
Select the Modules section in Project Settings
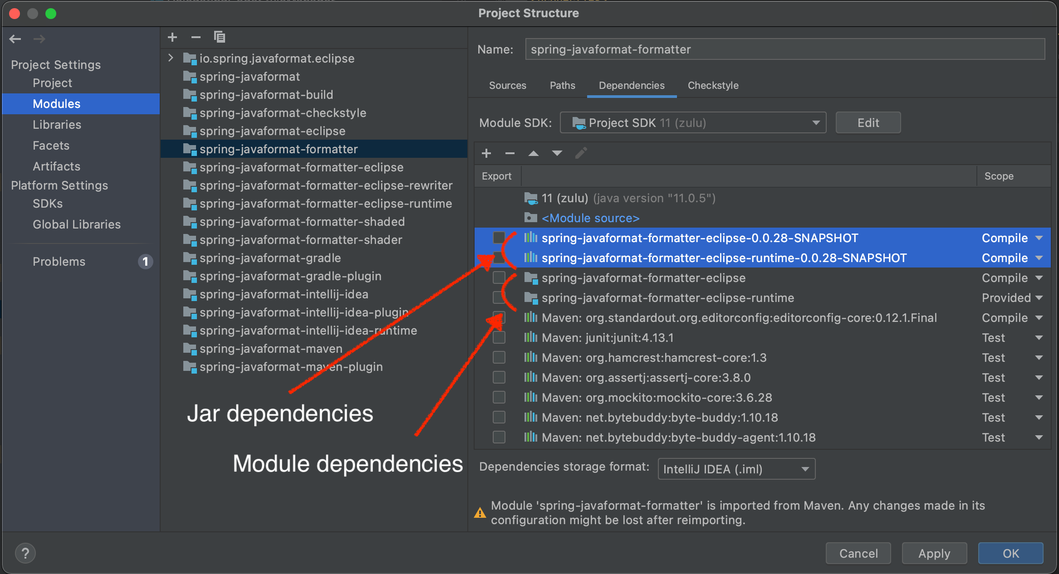56,103
